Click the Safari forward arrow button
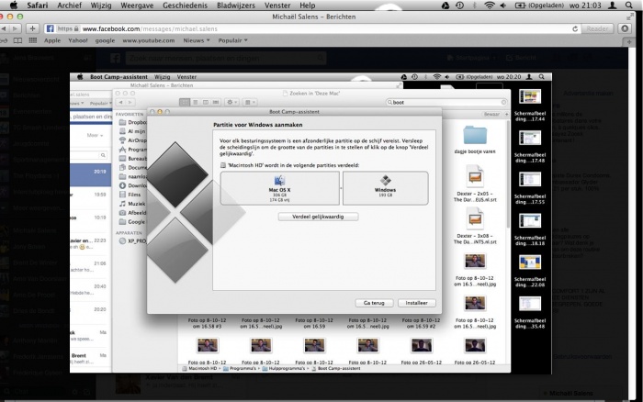Image resolution: width=643 pixels, height=402 pixels. (x=16, y=28)
